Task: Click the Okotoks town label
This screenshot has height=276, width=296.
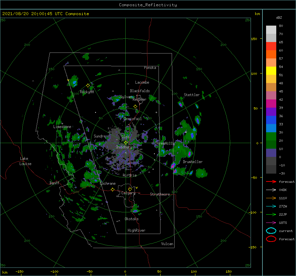Action: [x=132, y=219]
